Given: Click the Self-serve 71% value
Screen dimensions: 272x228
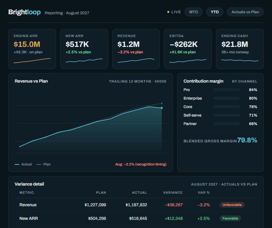Looking at the screenshot, I should (x=253, y=115).
